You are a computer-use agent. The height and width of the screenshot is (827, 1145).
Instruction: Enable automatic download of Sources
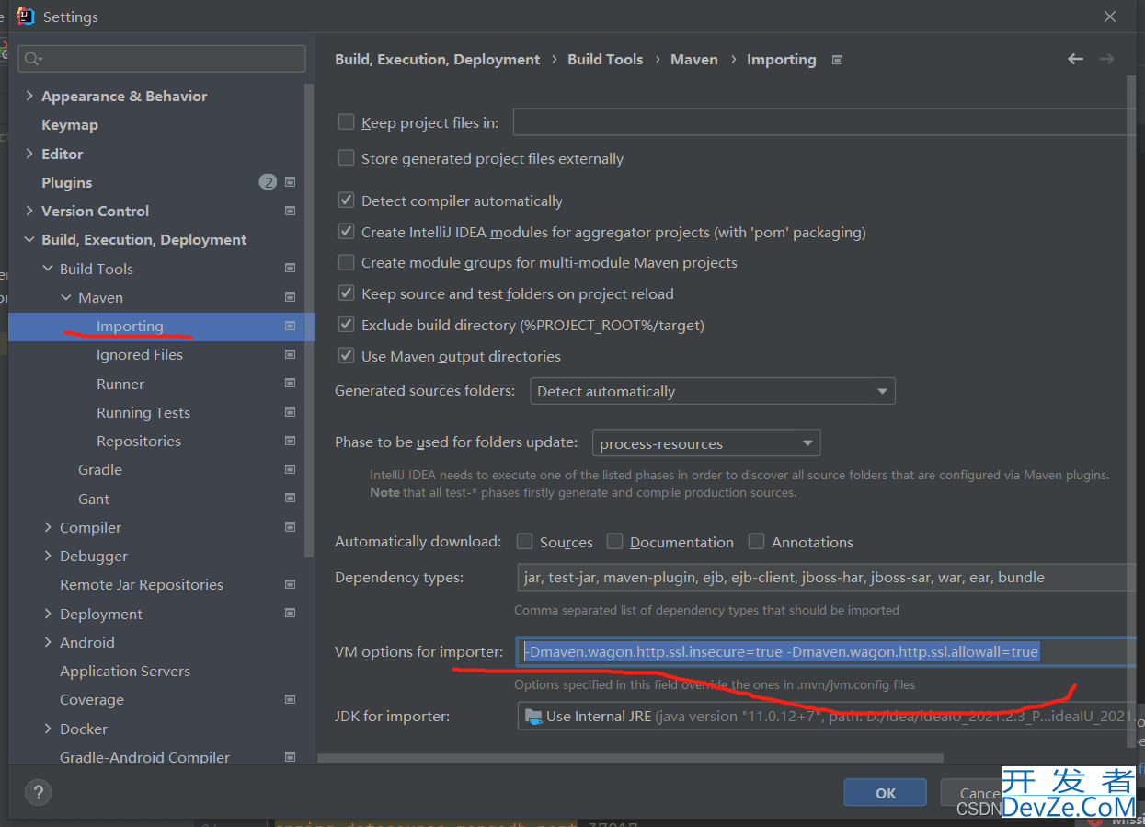point(524,542)
